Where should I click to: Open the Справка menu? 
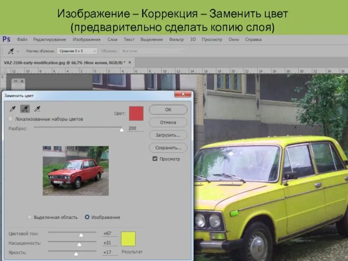[x=253, y=40]
